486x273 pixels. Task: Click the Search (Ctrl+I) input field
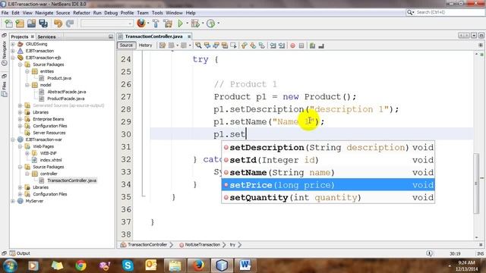[x=449, y=12]
